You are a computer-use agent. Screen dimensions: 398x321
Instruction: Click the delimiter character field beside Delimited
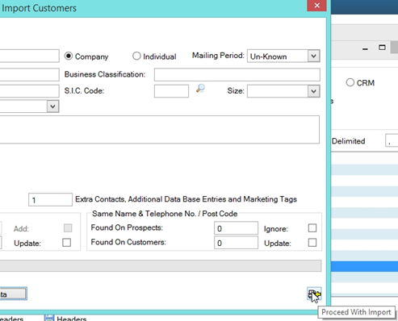pyautogui.click(x=392, y=140)
